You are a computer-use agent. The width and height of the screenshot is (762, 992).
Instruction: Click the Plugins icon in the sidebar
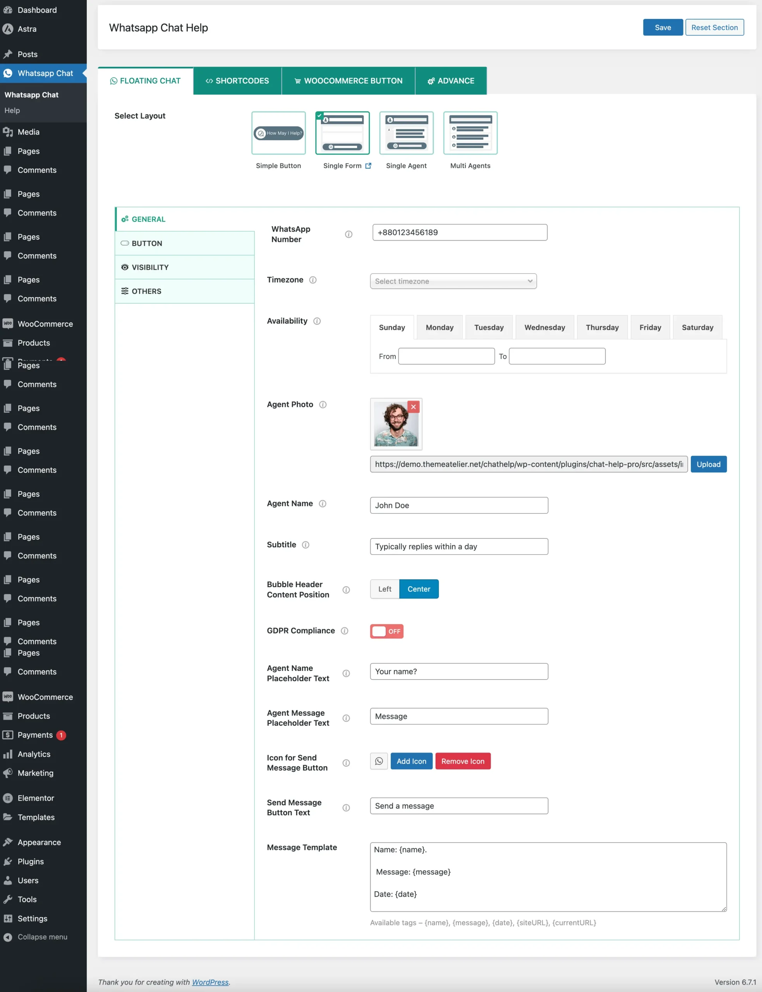point(8,862)
